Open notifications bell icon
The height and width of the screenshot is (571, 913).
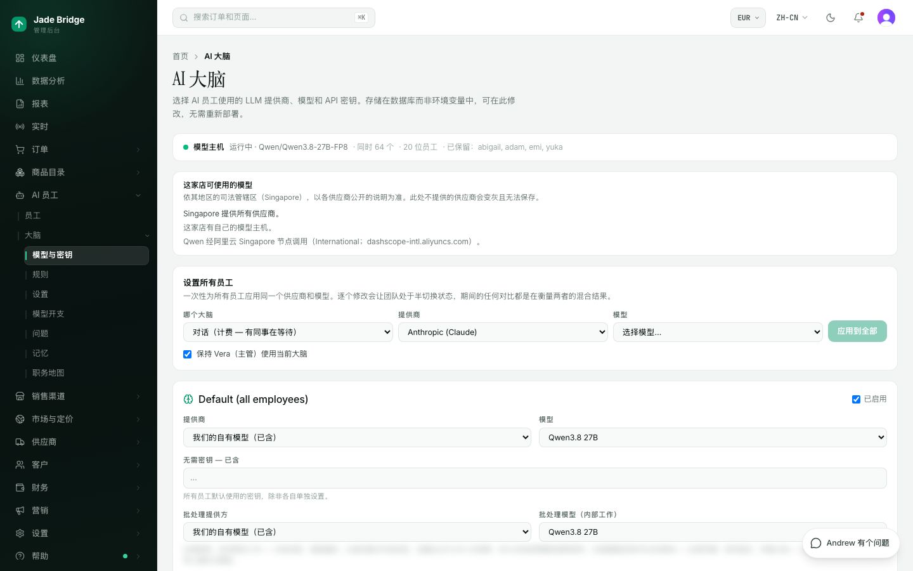click(x=858, y=18)
